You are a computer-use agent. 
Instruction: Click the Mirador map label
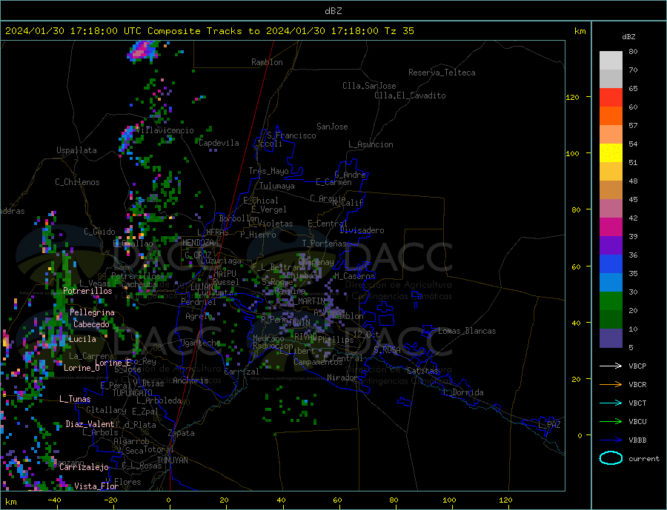[342, 378]
